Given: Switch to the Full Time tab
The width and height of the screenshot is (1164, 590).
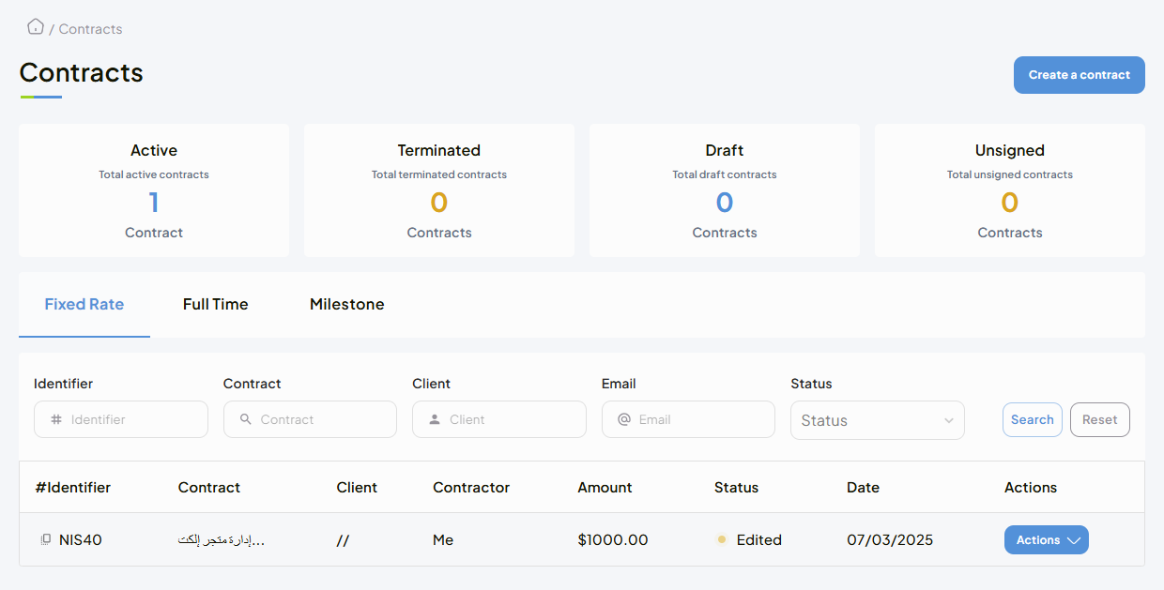Looking at the screenshot, I should click(215, 304).
